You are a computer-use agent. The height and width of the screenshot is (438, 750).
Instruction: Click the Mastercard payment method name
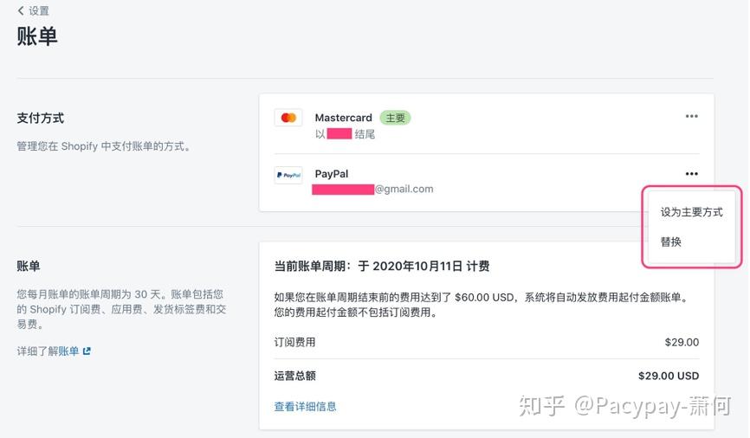[343, 118]
